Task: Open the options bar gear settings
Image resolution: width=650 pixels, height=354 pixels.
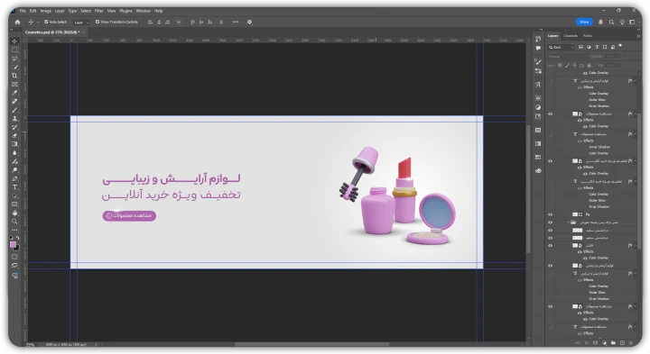Action: pyautogui.click(x=249, y=22)
